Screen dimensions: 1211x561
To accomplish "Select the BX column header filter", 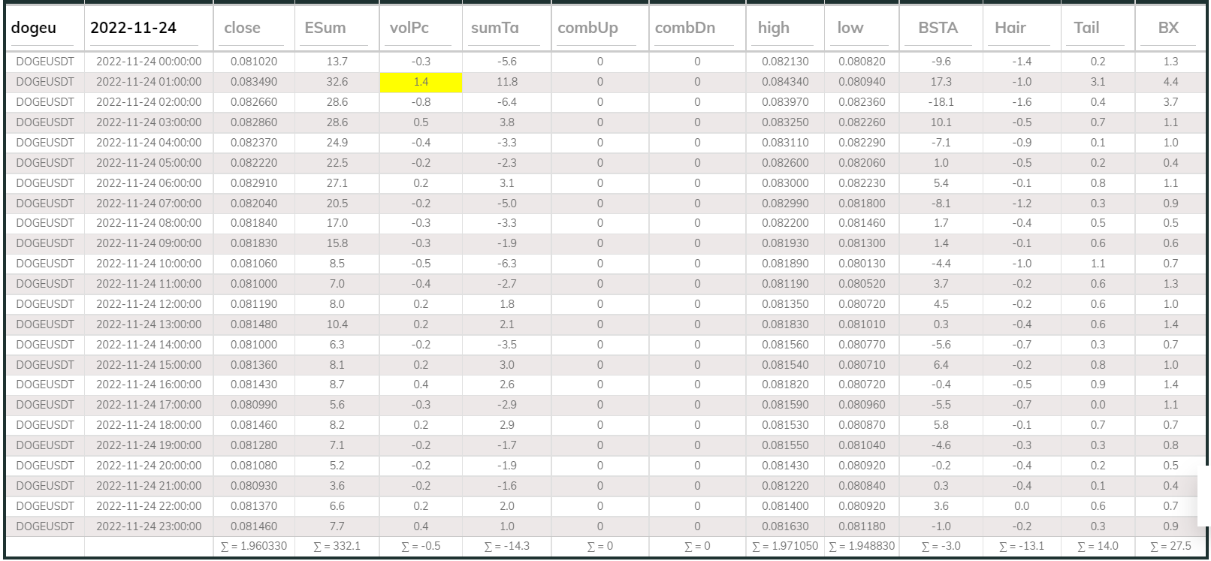I will click(x=1169, y=28).
